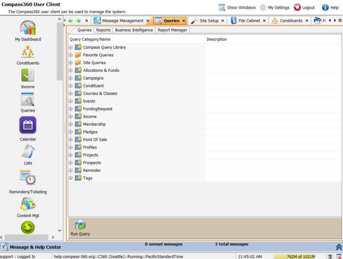Open My Settings

(x=274, y=7)
